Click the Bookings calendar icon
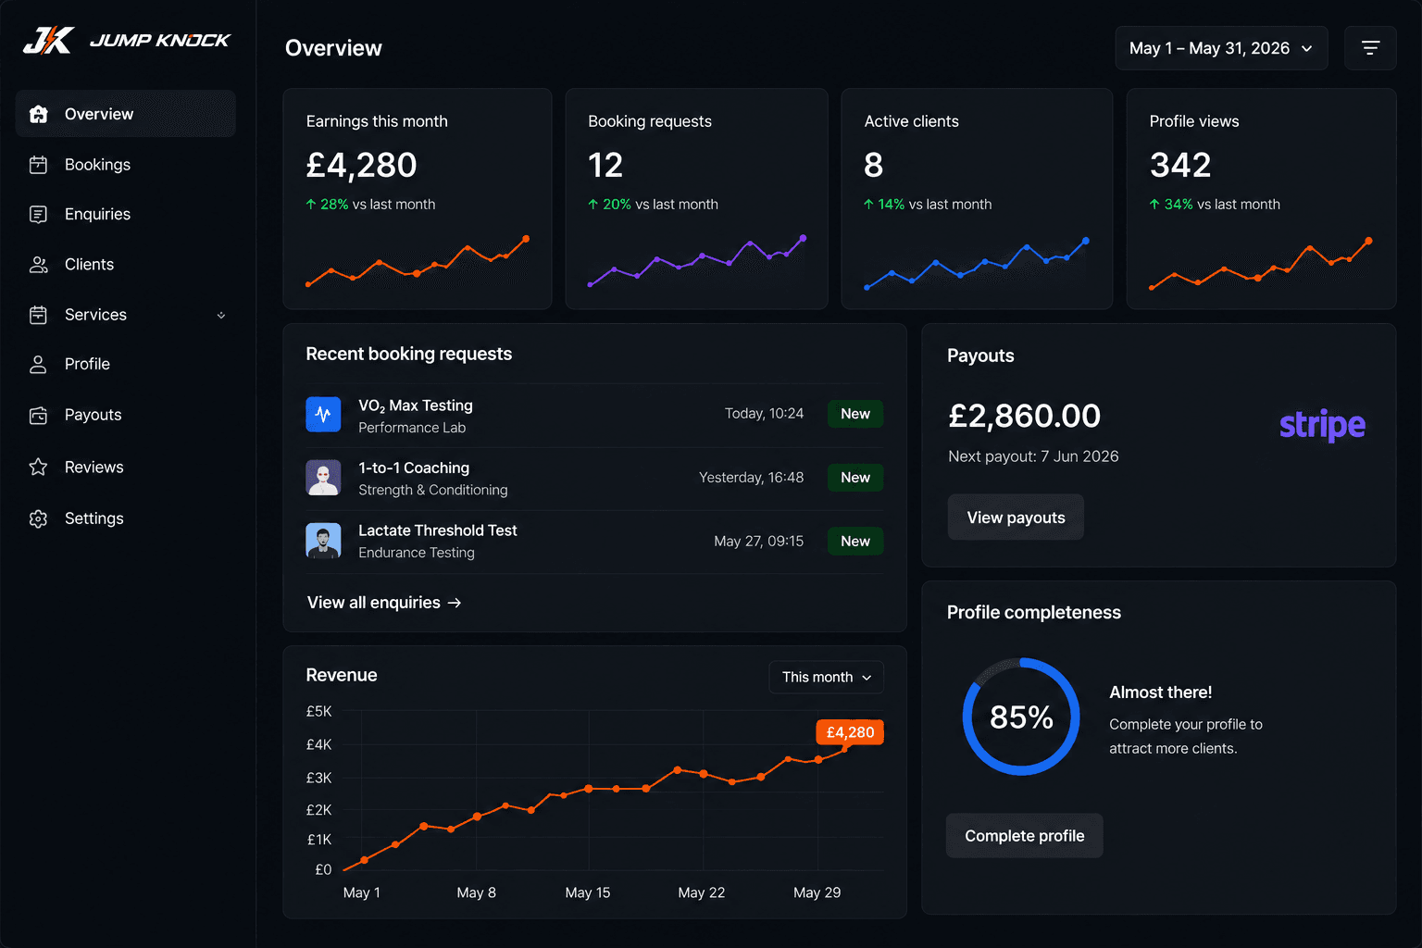1422x948 pixels. point(38,165)
